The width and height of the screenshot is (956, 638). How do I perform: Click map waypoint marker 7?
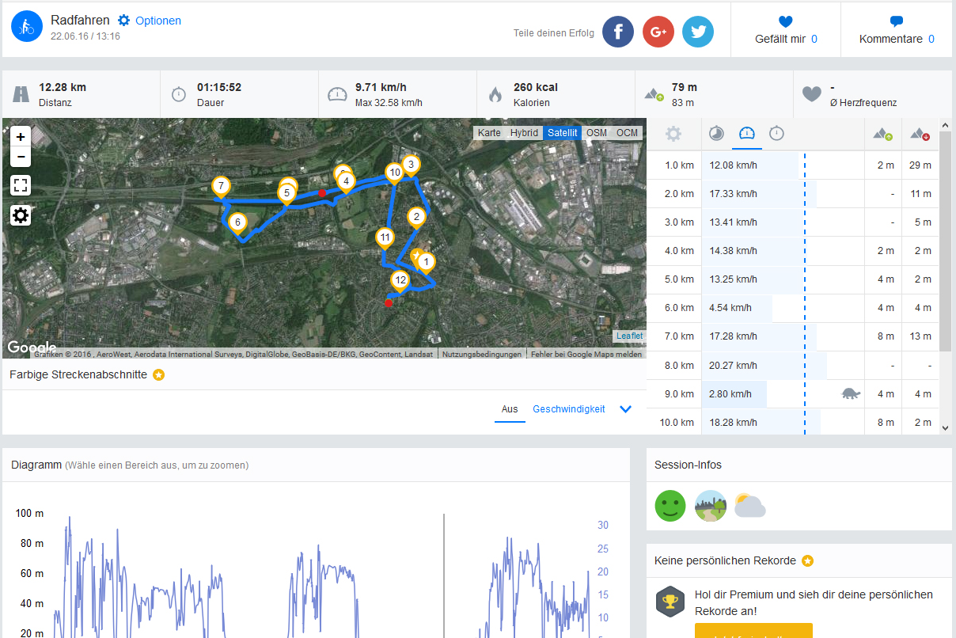pos(221,188)
